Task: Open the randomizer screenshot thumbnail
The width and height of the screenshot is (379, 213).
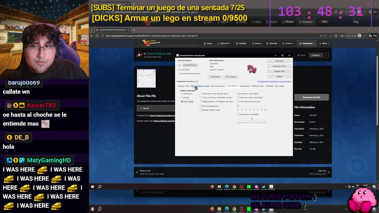Action: (146, 78)
